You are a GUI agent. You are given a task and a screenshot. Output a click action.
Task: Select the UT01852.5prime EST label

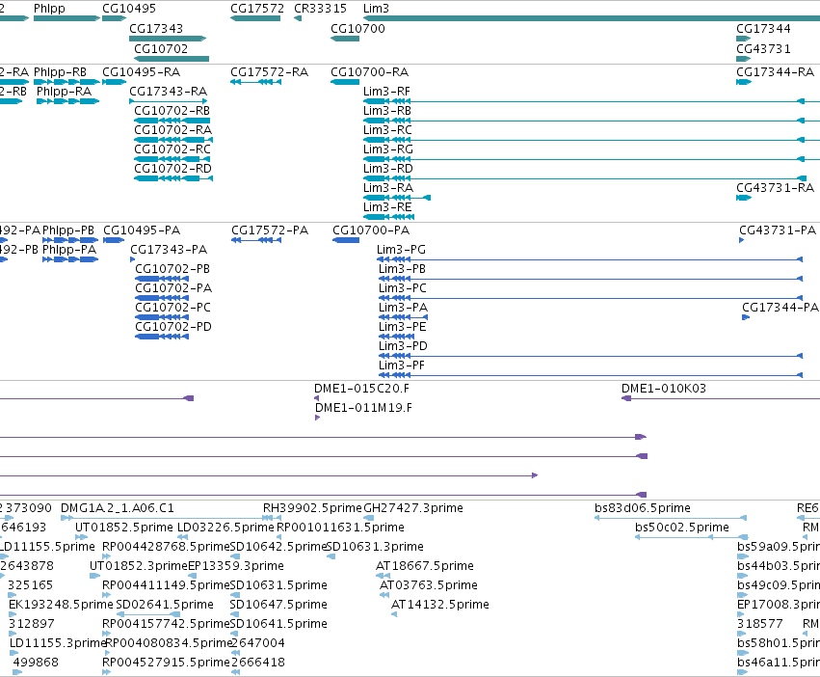124,528
